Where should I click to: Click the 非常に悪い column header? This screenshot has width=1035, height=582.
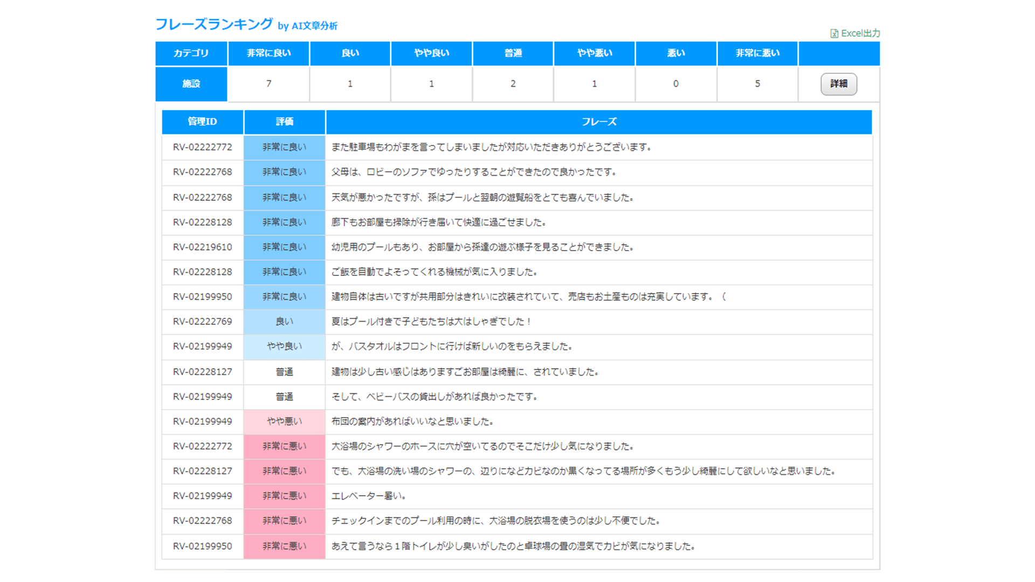pos(757,53)
